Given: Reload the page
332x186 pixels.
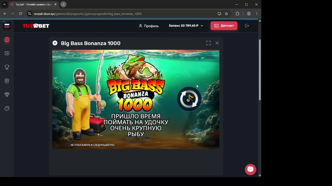Looking at the screenshot, I should click(x=20, y=14).
